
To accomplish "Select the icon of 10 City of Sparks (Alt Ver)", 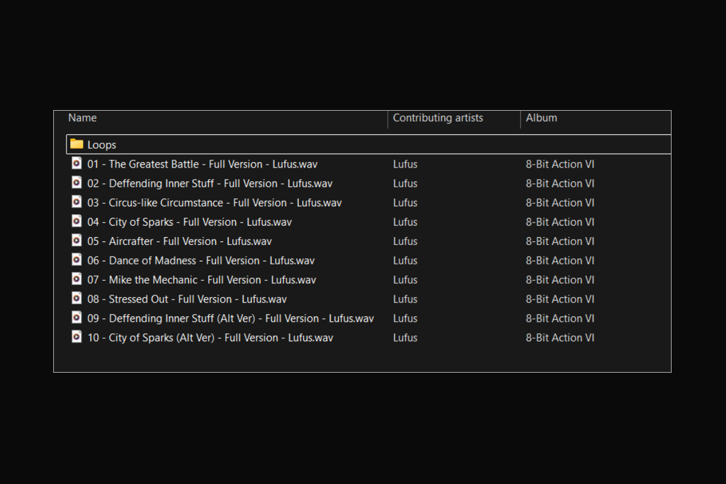I will (x=76, y=337).
